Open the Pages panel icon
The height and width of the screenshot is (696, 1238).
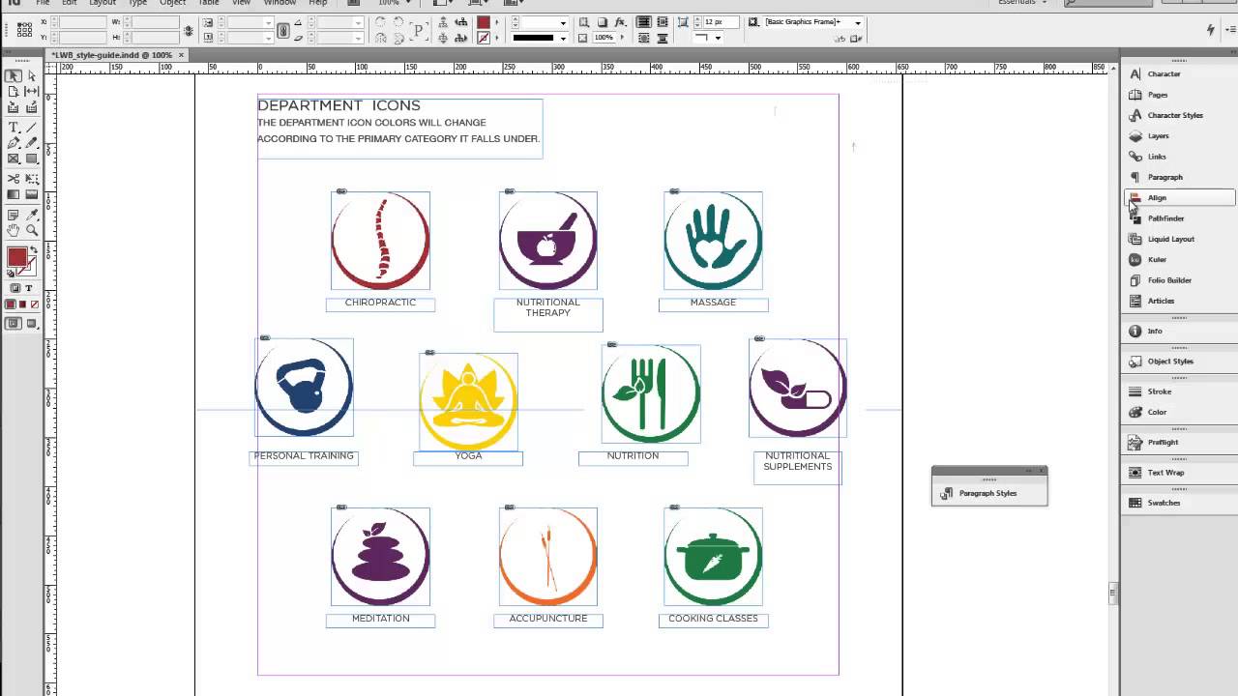coord(1135,95)
